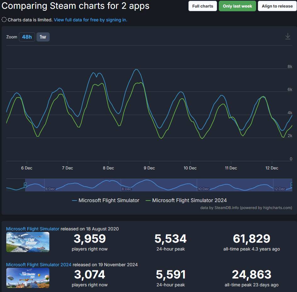The image size is (297, 292).
Task: Click the navigator timeline near 8 Dec
Action: point(127,189)
